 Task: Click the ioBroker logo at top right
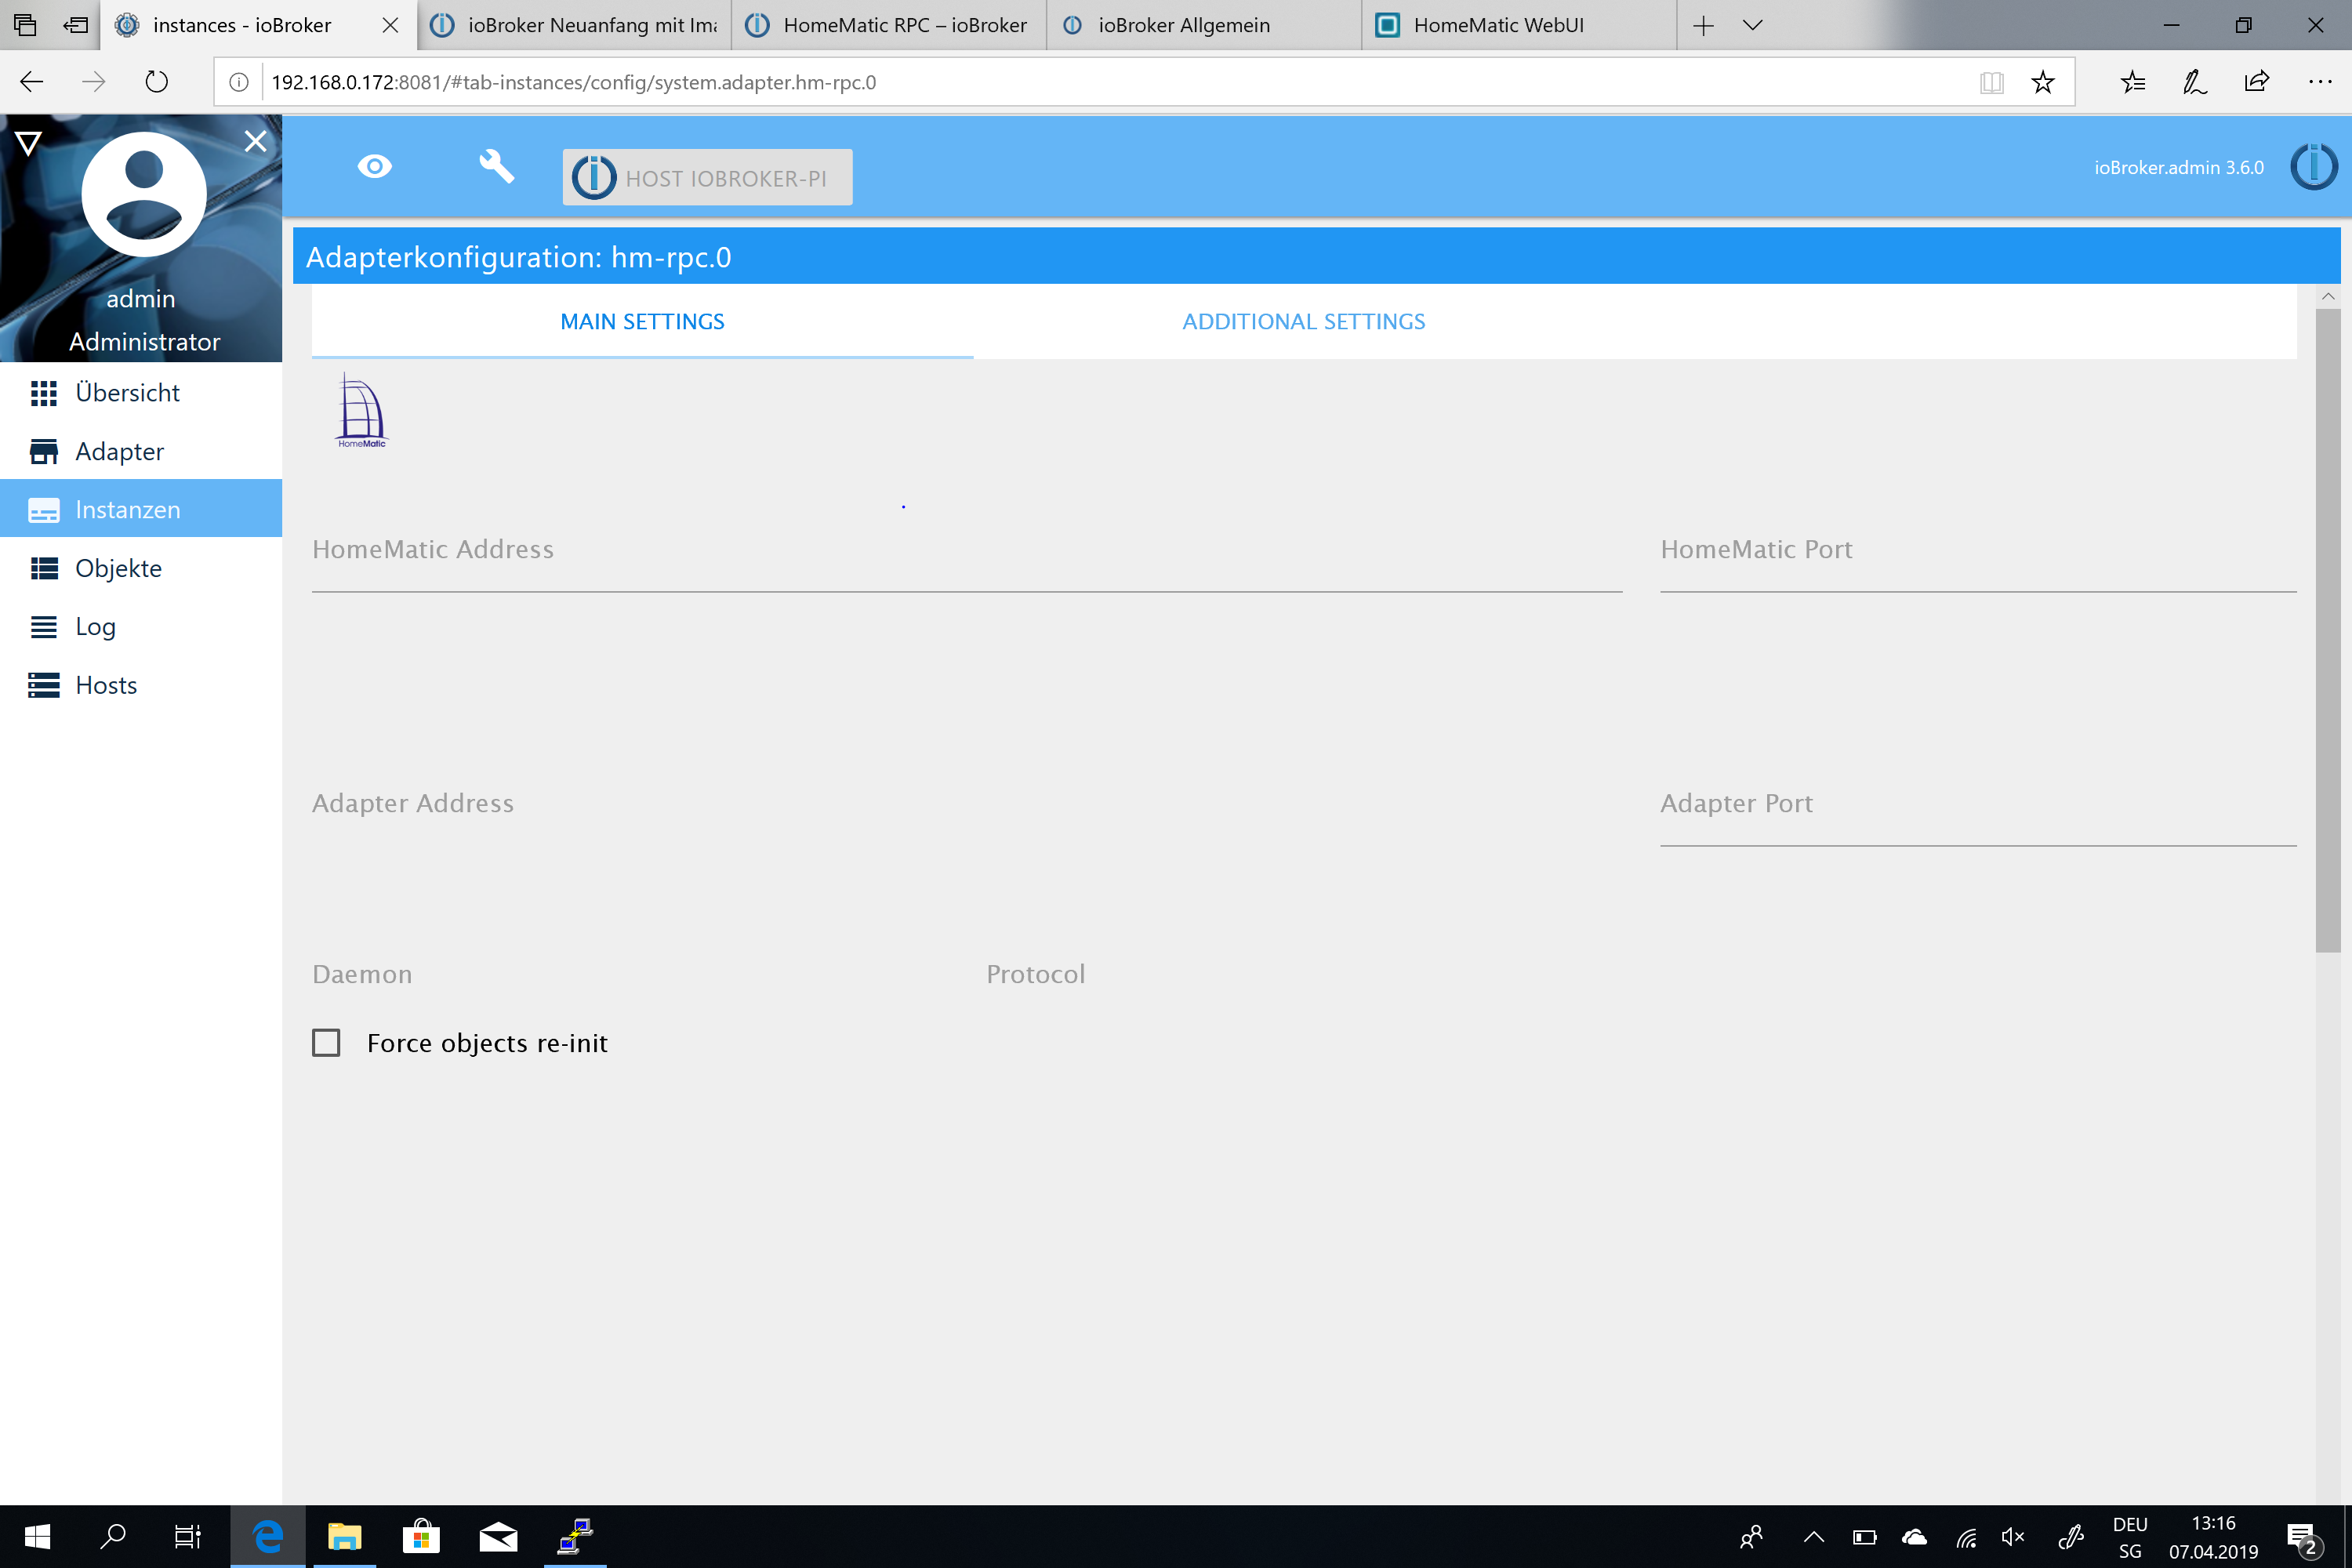2313,167
